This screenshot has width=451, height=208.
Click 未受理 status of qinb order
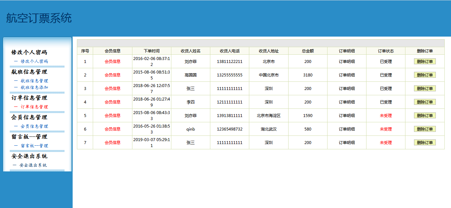[386, 129]
